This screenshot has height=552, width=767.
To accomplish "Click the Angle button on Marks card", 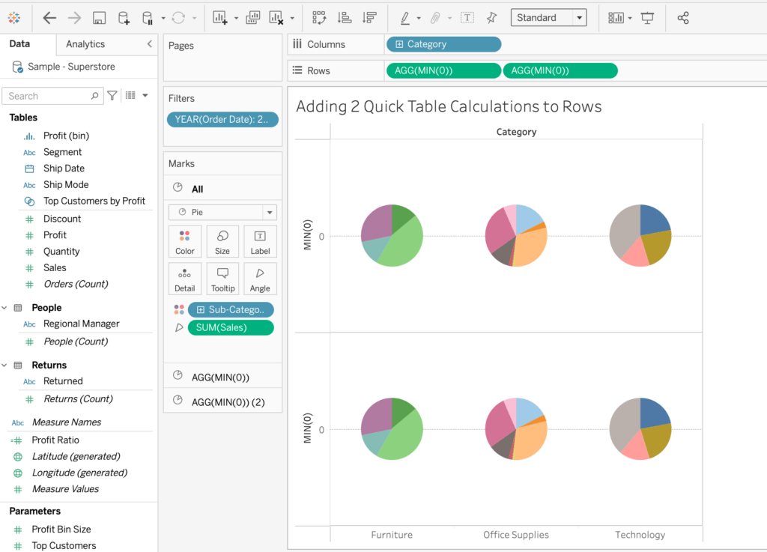I will [x=260, y=279].
